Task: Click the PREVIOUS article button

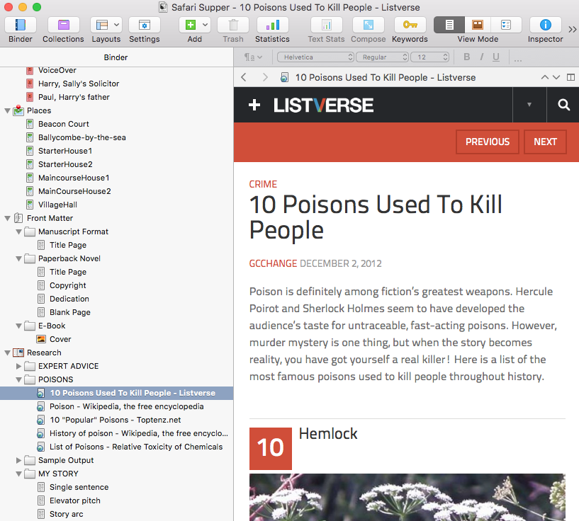Action: point(488,142)
